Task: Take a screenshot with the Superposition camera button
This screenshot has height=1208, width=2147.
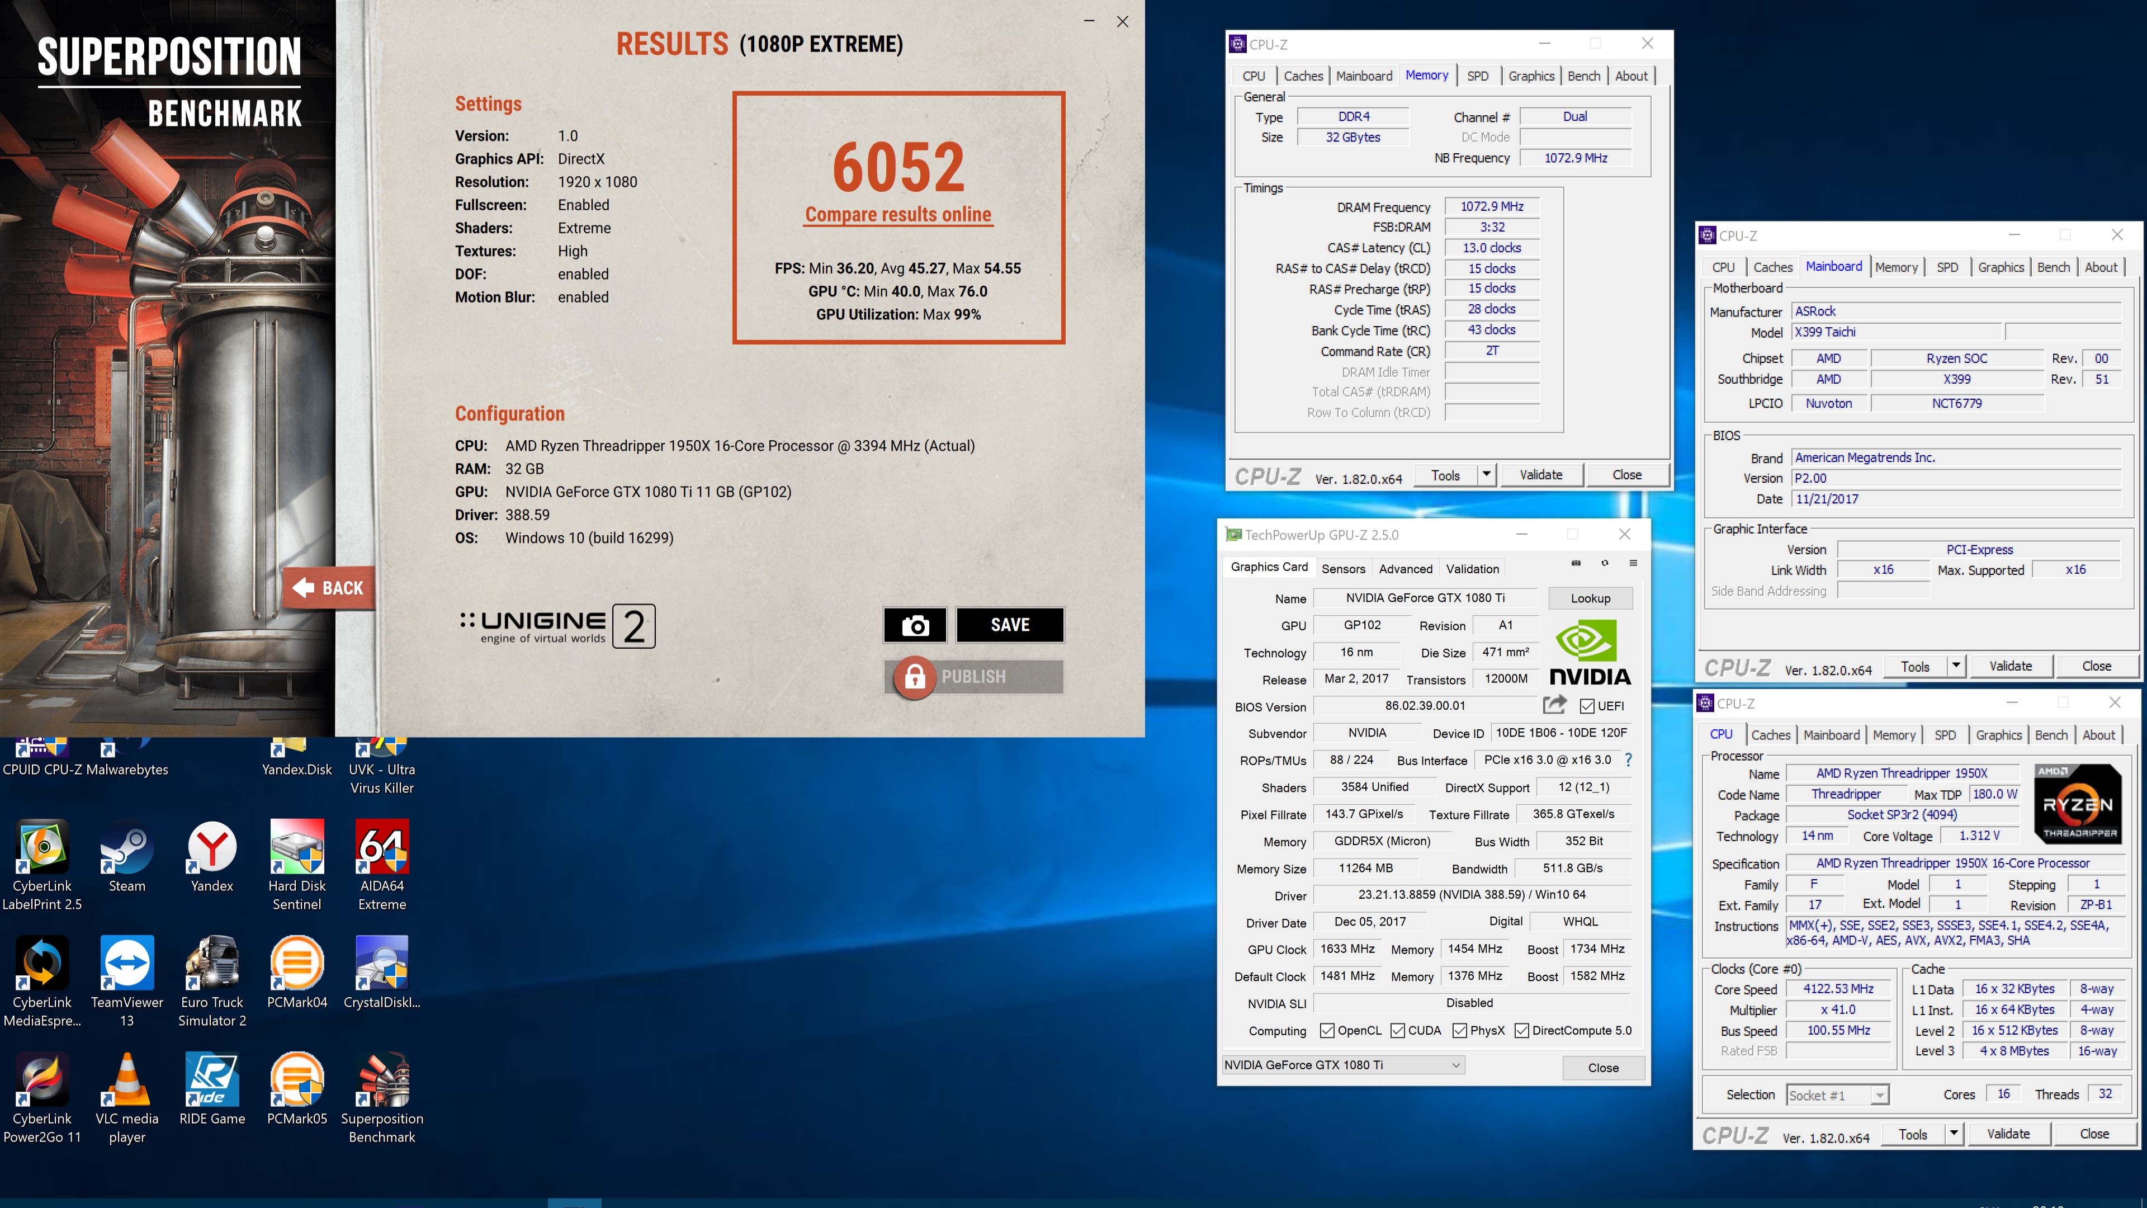Action: click(914, 625)
